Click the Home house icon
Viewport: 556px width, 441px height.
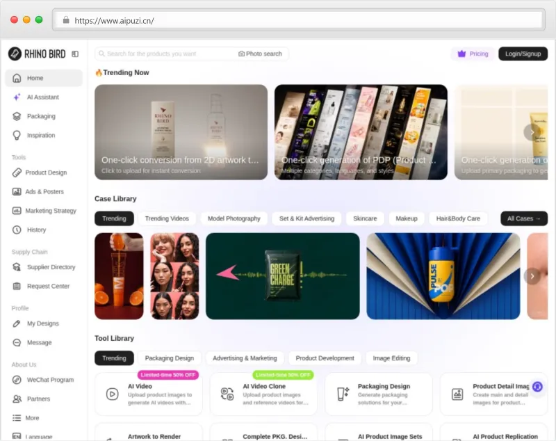(17, 78)
